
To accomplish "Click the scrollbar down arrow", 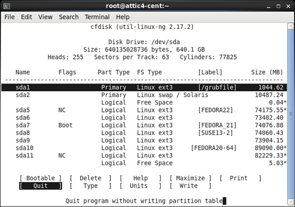I will pos(291,202).
